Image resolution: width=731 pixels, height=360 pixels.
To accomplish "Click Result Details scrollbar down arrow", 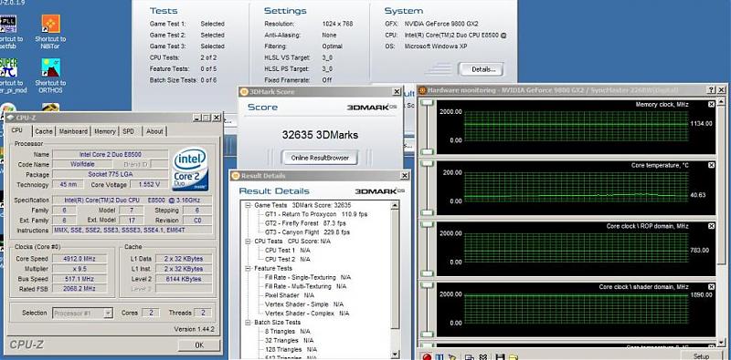I will 395,355.
